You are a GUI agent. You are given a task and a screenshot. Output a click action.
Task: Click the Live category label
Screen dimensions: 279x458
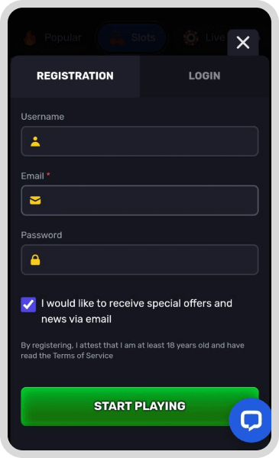coord(215,37)
